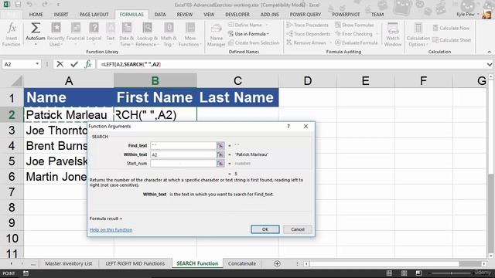Open the Logical functions library

coord(94,35)
